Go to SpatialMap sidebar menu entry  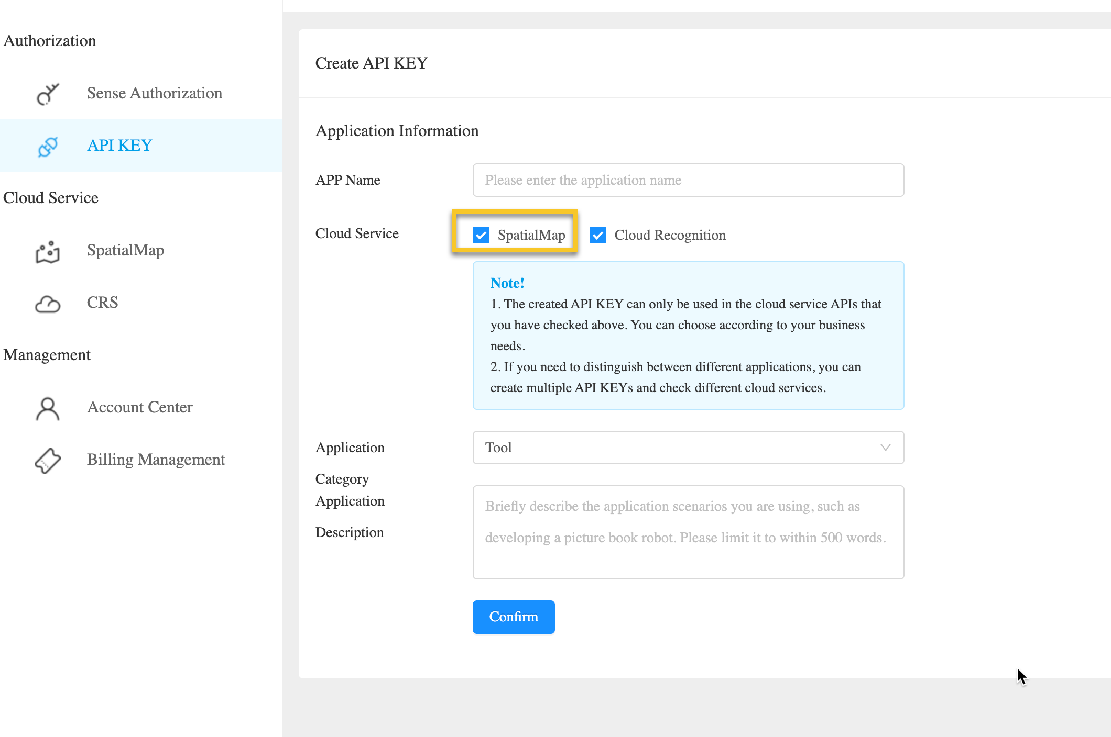[125, 250]
